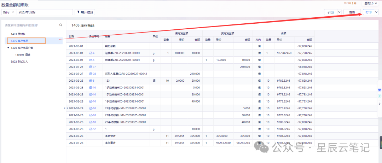382x163 pixels.
Task: Select 5802 测试收入 in the subject tree
Action: pos(19,62)
